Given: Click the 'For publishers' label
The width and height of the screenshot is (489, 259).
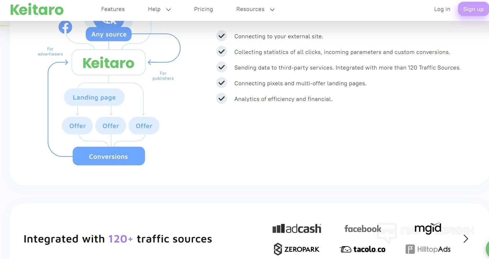Looking at the screenshot, I should tap(163, 76).
